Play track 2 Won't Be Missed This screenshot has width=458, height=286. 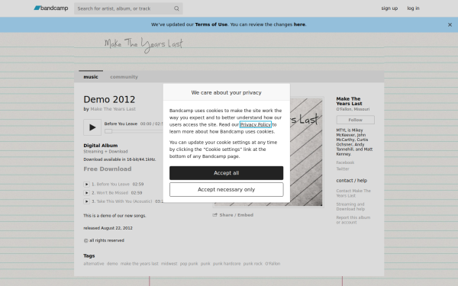[86, 193]
